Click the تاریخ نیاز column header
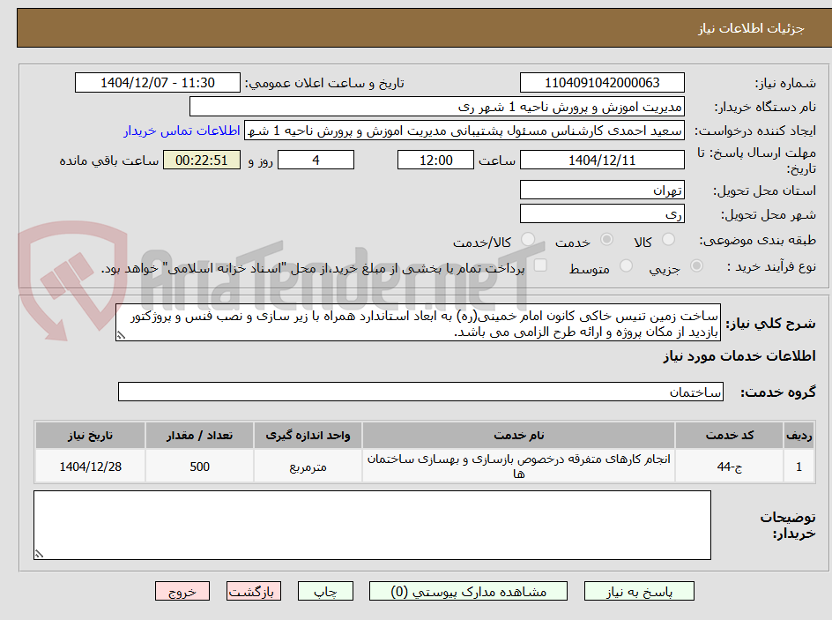The width and height of the screenshot is (832, 620). pyautogui.click(x=90, y=436)
